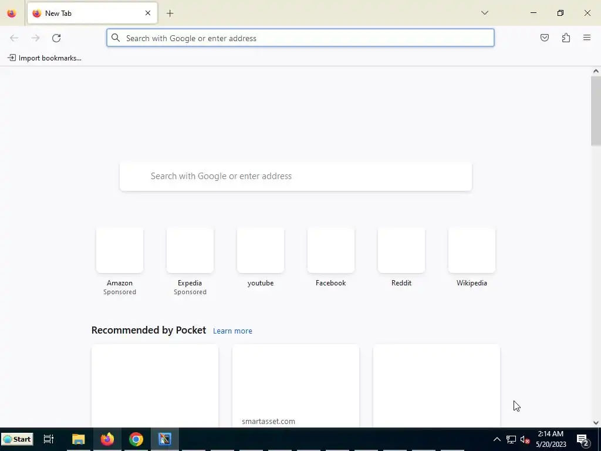Click the page scrollbar down arrow

tap(596, 423)
